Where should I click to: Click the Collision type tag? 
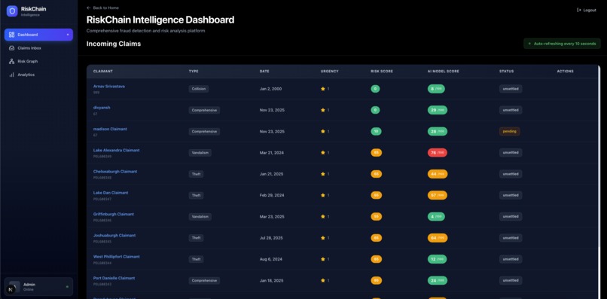pos(199,89)
